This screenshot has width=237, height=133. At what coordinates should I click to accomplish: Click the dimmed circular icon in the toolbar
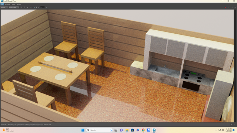coord(24,7)
